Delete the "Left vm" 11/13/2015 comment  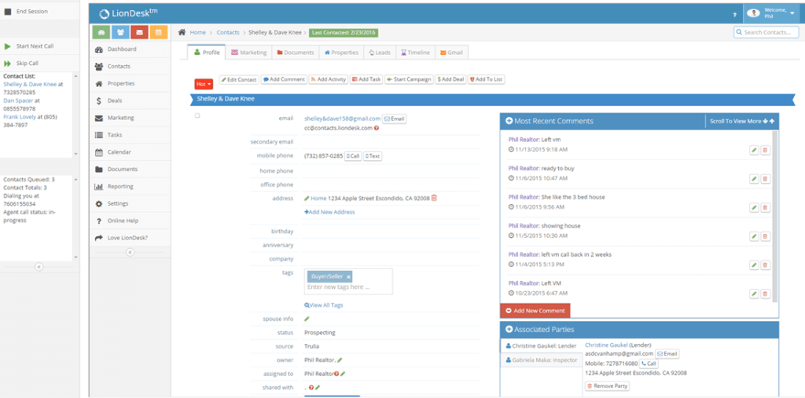[x=765, y=150]
